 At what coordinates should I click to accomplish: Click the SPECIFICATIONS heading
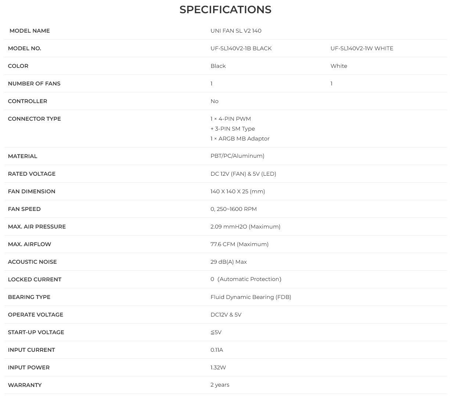[x=225, y=10]
